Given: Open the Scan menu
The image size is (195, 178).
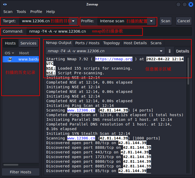Looking at the screenshot, I should (x=8, y=12).
